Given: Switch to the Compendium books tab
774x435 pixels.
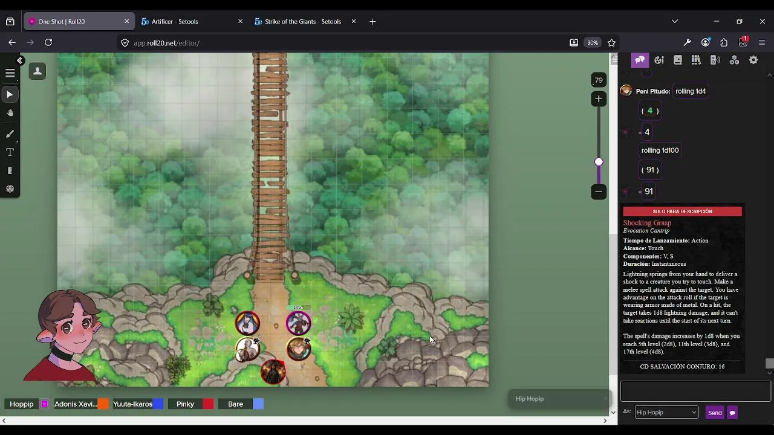Looking at the screenshot, I should pos(696,60).
